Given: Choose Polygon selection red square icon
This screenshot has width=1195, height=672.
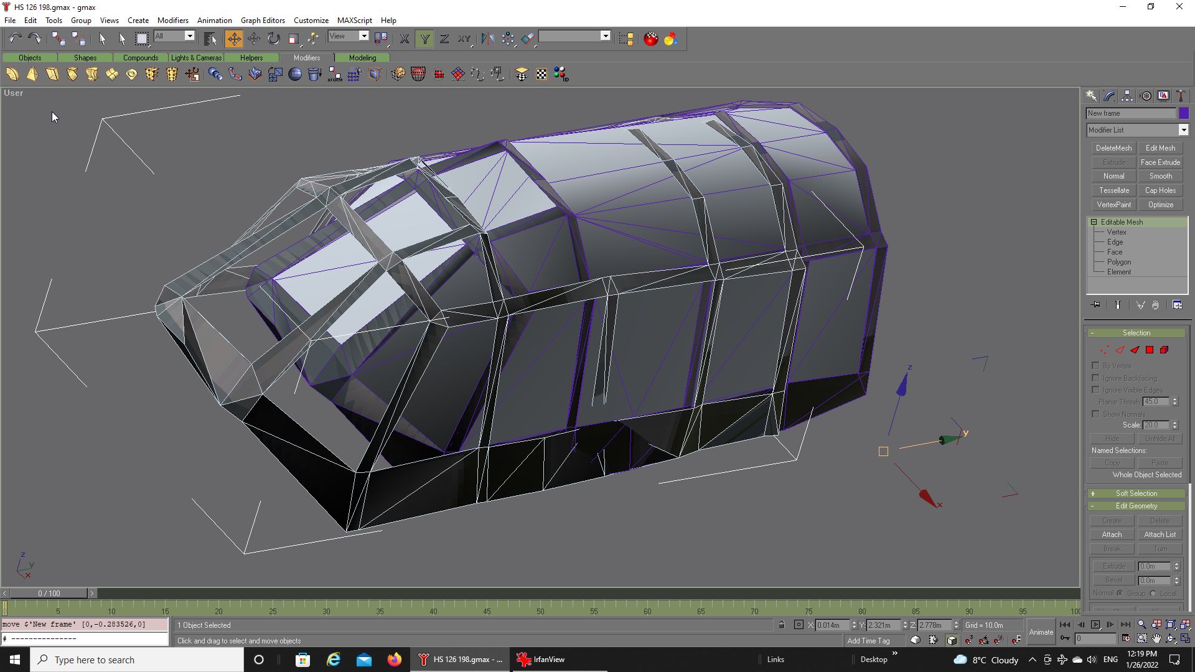Looking at the screenshot, I should 1150,350.
